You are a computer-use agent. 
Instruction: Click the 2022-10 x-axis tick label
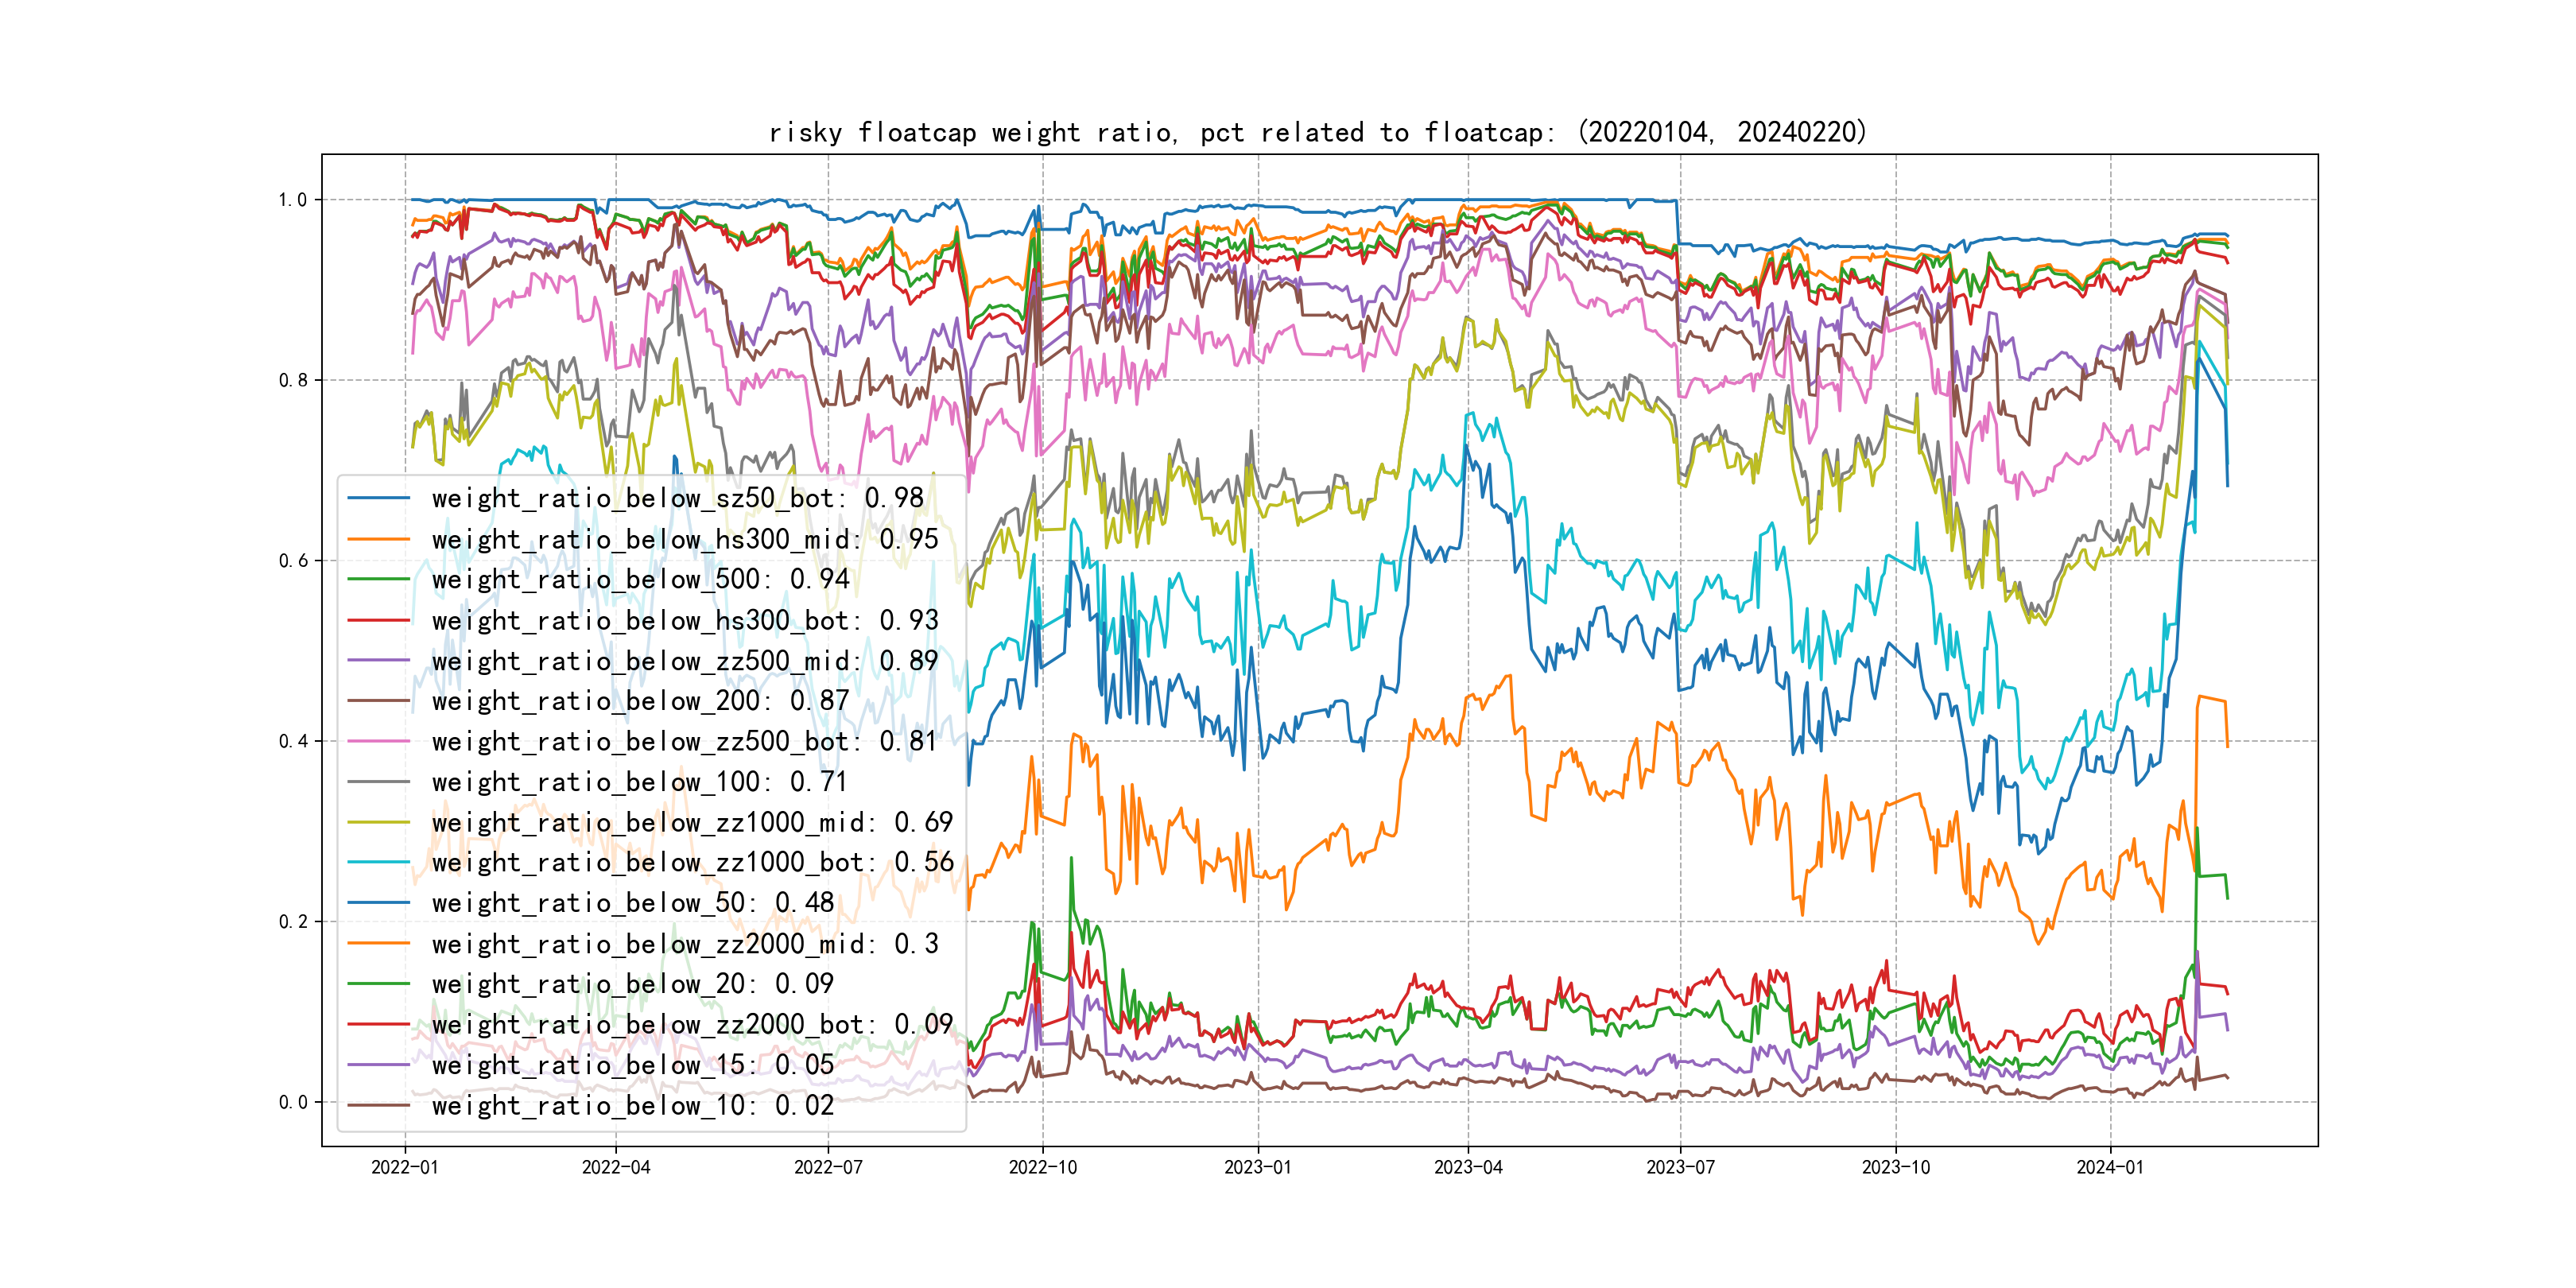coord(1042,1167)
